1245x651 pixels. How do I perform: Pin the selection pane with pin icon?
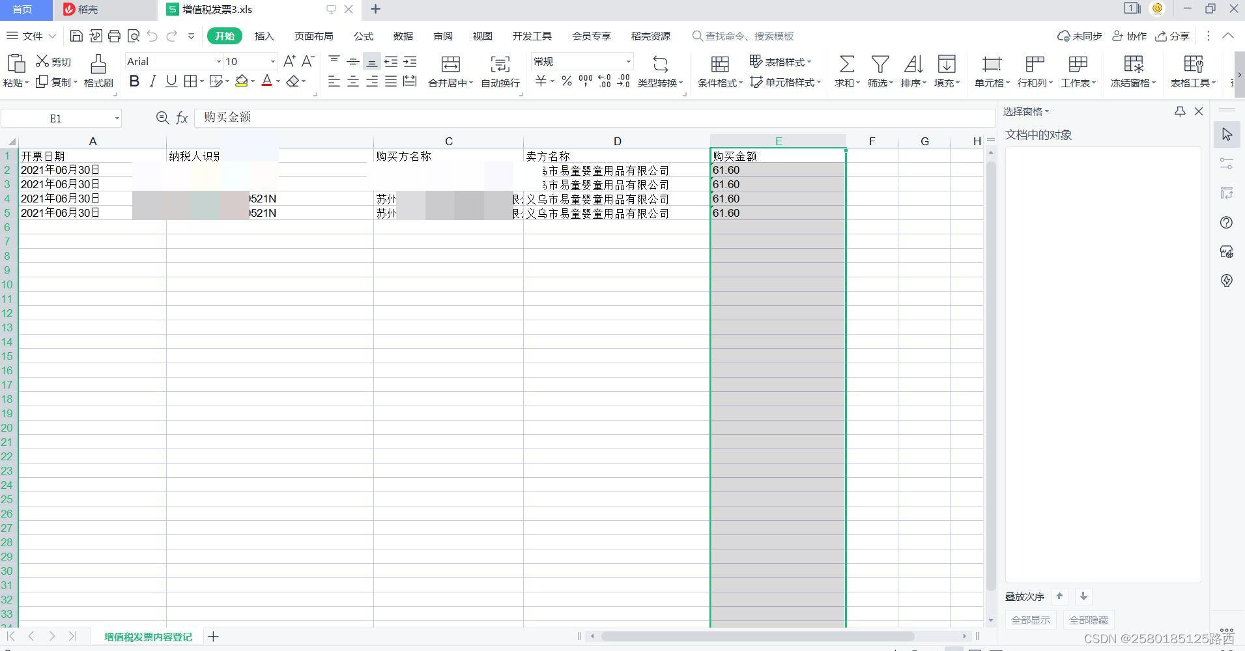click(x=1180, y=111)
